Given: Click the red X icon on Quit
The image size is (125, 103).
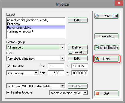Looking at the screenshot, I should pyautogui.click(x=97, y=93).
